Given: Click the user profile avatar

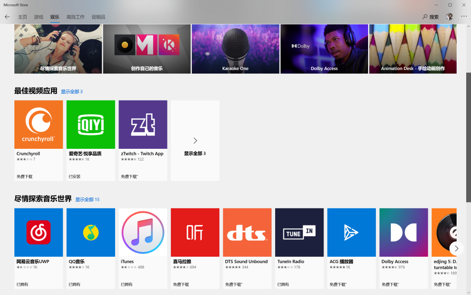Looking at the screenshot, I should coord(449,17).
